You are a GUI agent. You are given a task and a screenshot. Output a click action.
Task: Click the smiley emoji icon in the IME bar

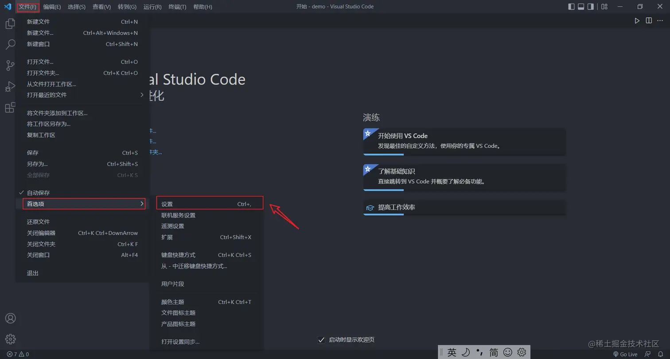click(x=508, y=352)
